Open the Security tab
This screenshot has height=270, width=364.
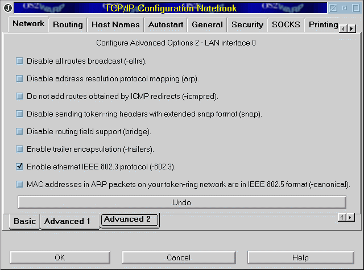coord(247,24)
